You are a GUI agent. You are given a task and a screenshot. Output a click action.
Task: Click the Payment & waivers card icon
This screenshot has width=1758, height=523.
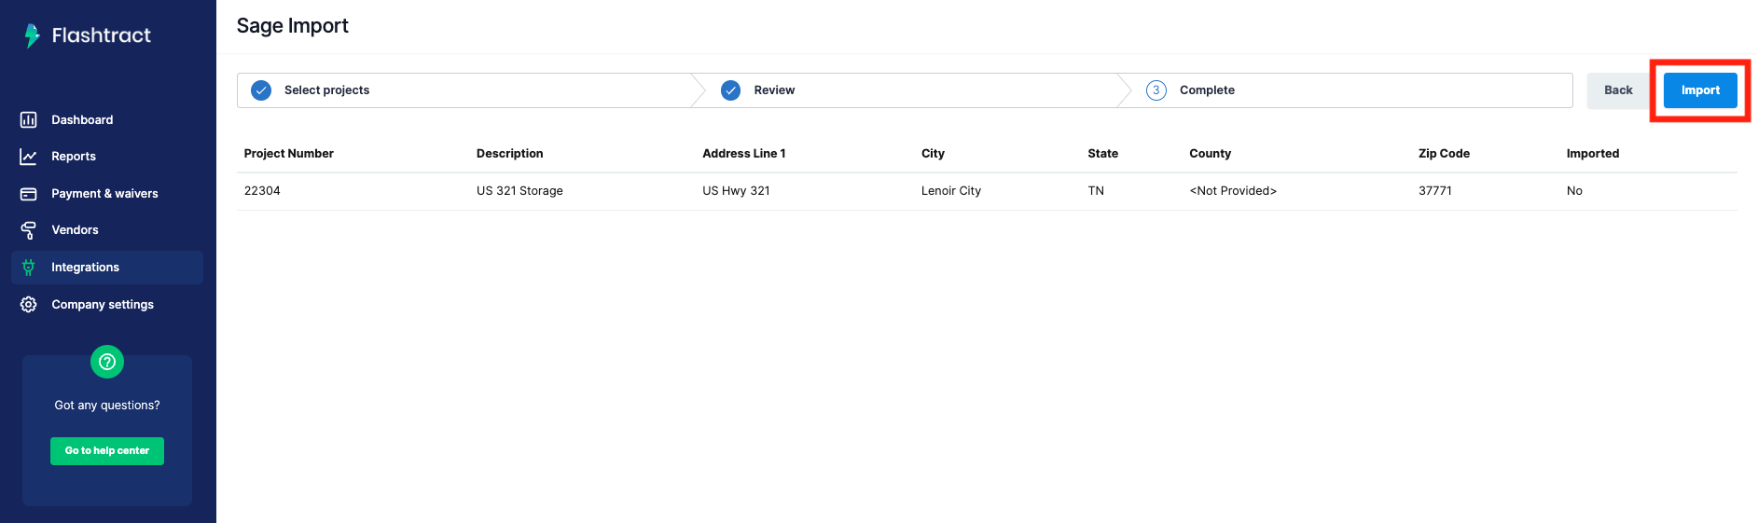(x=29, y=194)
